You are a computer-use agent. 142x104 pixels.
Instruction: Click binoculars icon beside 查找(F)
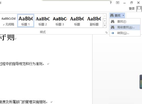(112, 21)
